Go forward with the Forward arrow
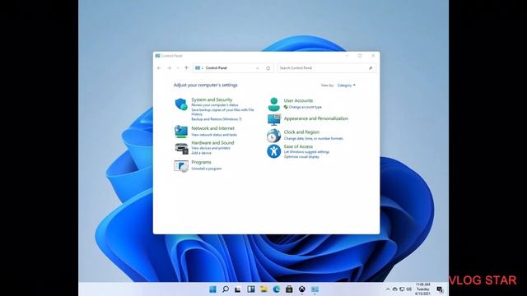527x296 pixels. [169, 68]
